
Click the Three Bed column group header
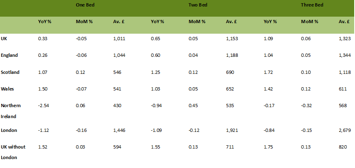(312, 5)
